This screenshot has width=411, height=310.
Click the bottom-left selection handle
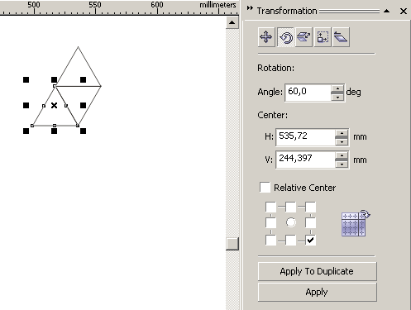(x=26, y=131)
